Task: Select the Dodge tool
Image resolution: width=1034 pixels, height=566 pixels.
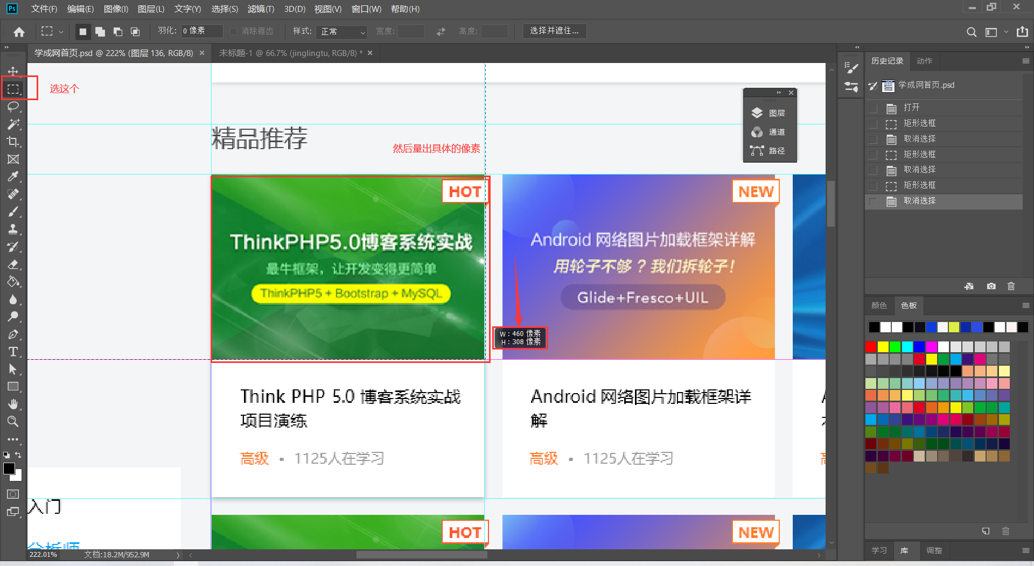Action: tap(13, 317)
